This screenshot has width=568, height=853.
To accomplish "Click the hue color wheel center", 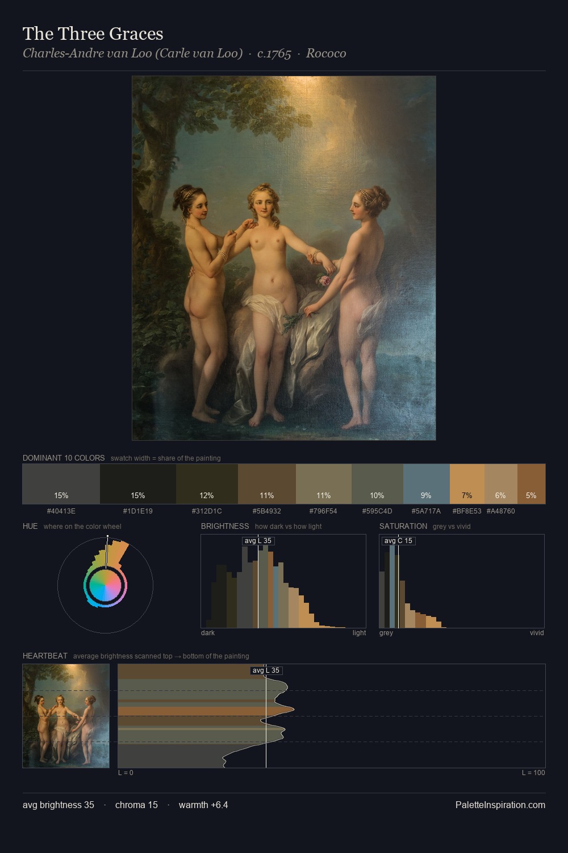I will (x=106, y=585).
